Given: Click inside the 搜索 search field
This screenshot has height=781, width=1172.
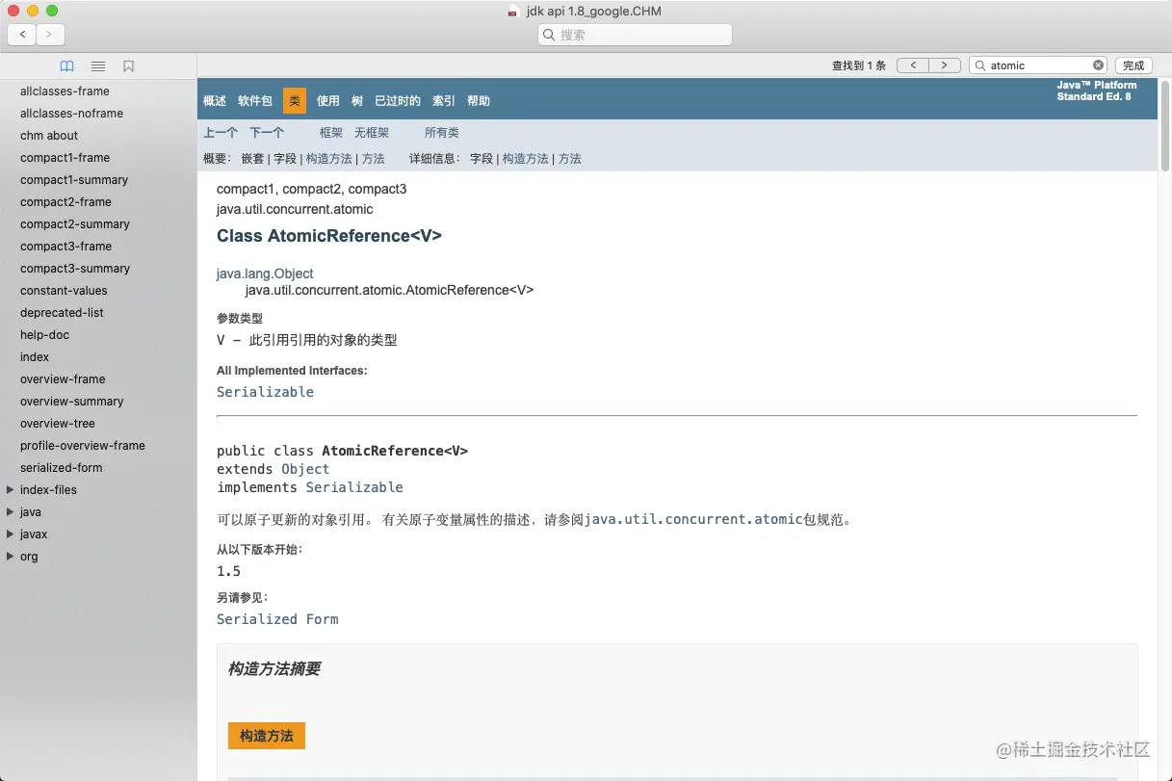Looking at the screenshot, I should point(634,34).
